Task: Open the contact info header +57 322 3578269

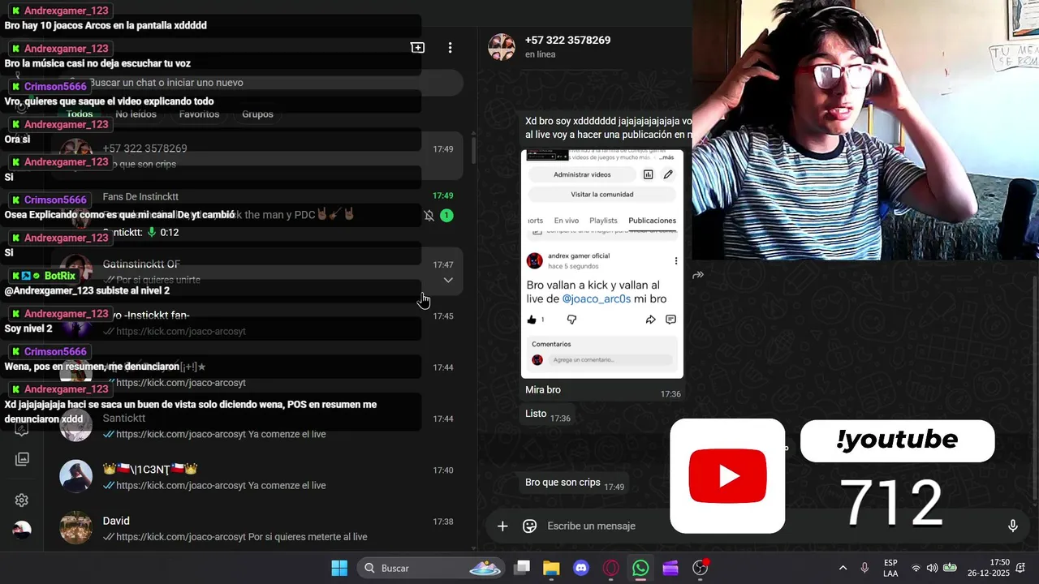Action: (567, 41)
